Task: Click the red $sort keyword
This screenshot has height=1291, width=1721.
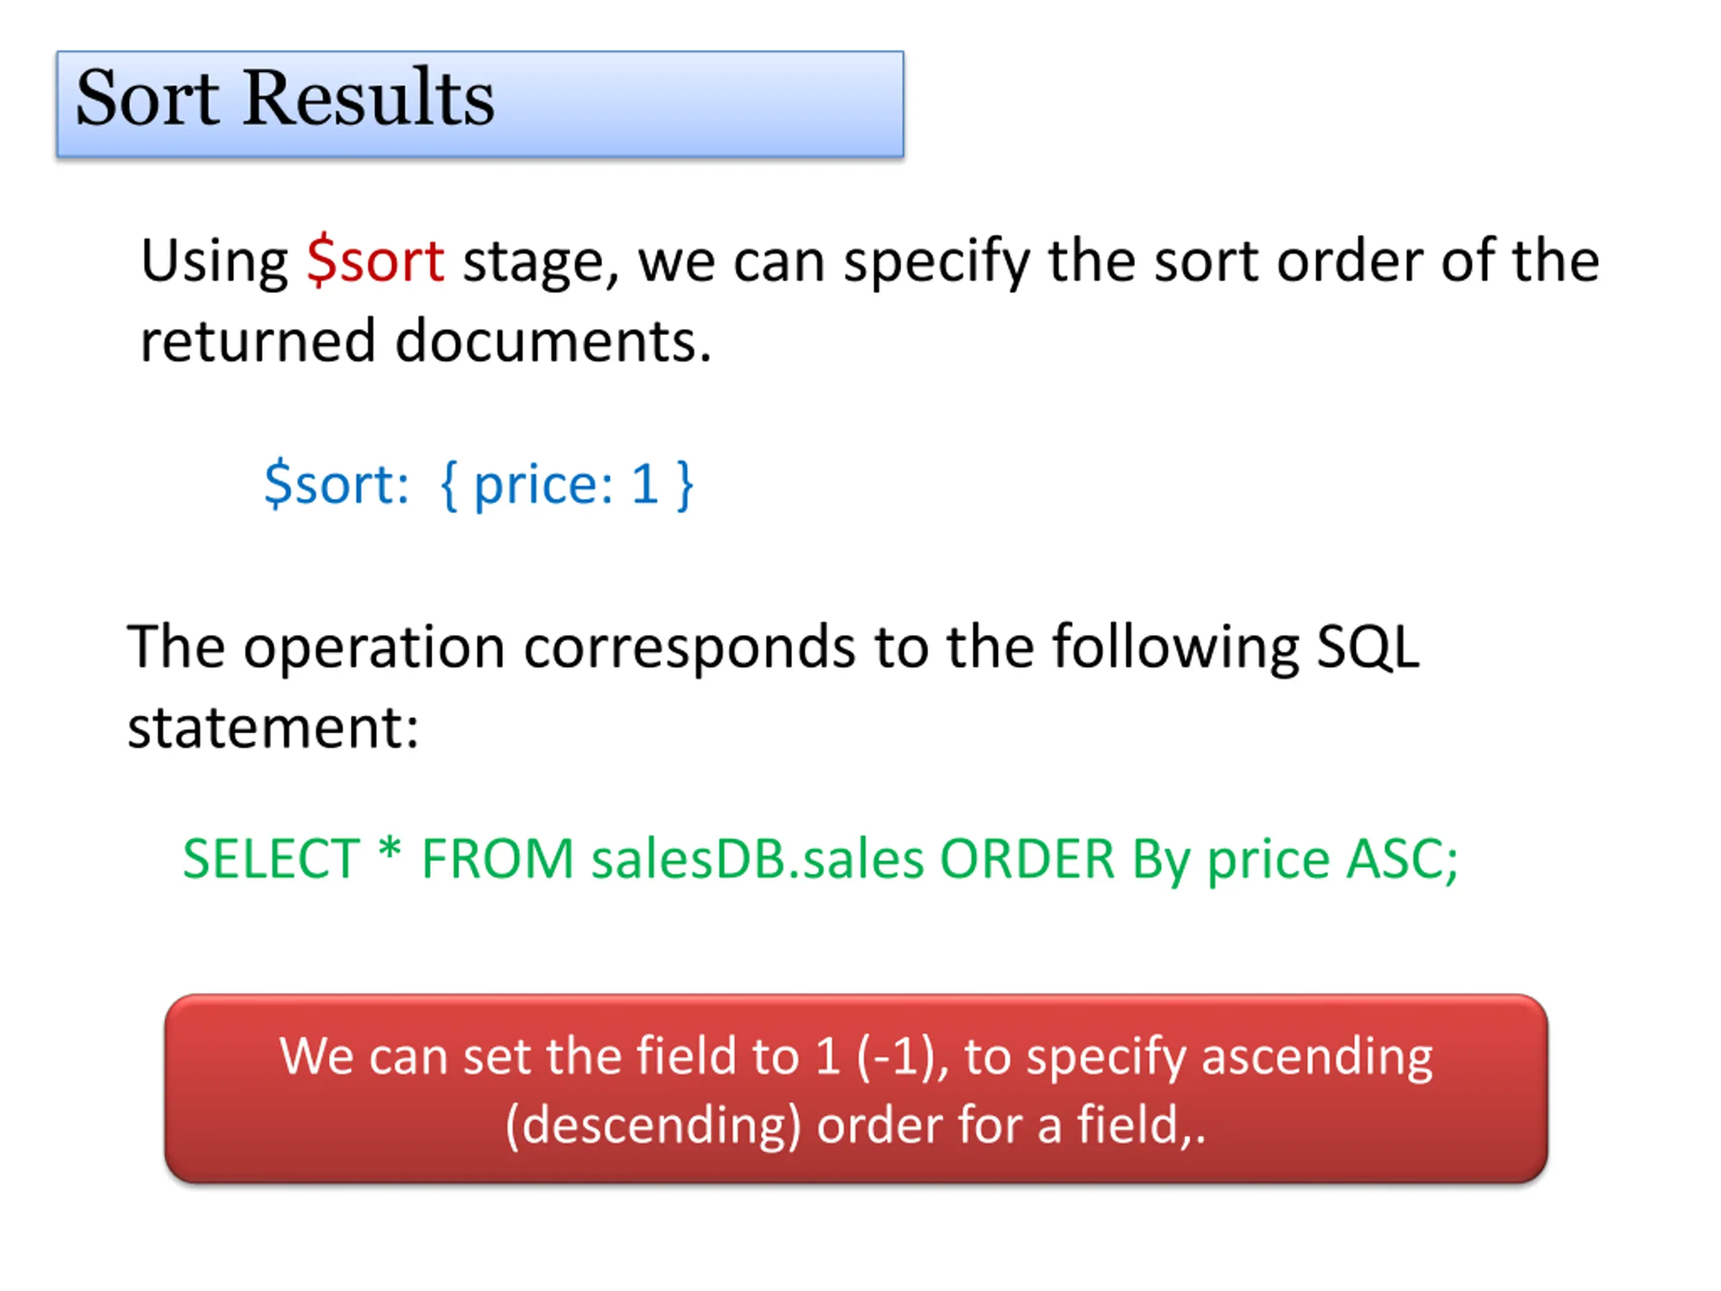Action: [x=376, y=261]
